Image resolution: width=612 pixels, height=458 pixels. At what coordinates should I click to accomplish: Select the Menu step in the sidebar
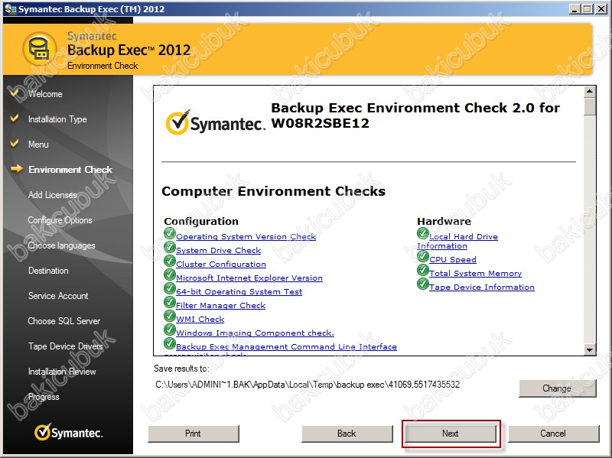tap(38, 145)
